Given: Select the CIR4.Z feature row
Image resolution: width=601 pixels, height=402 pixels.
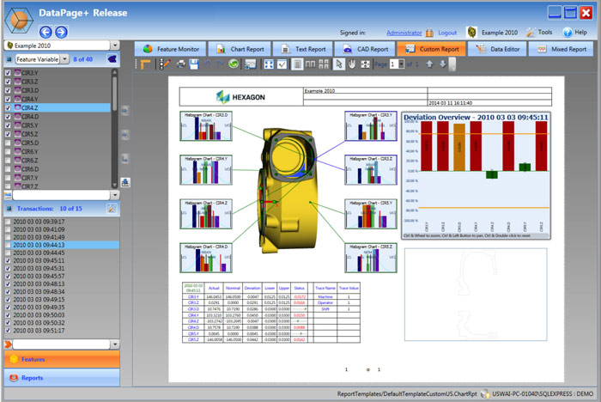Looking at the screenshot, I should coord(58,107).
